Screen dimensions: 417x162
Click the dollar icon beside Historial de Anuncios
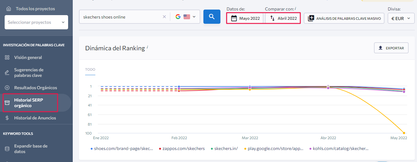point(7,118)
